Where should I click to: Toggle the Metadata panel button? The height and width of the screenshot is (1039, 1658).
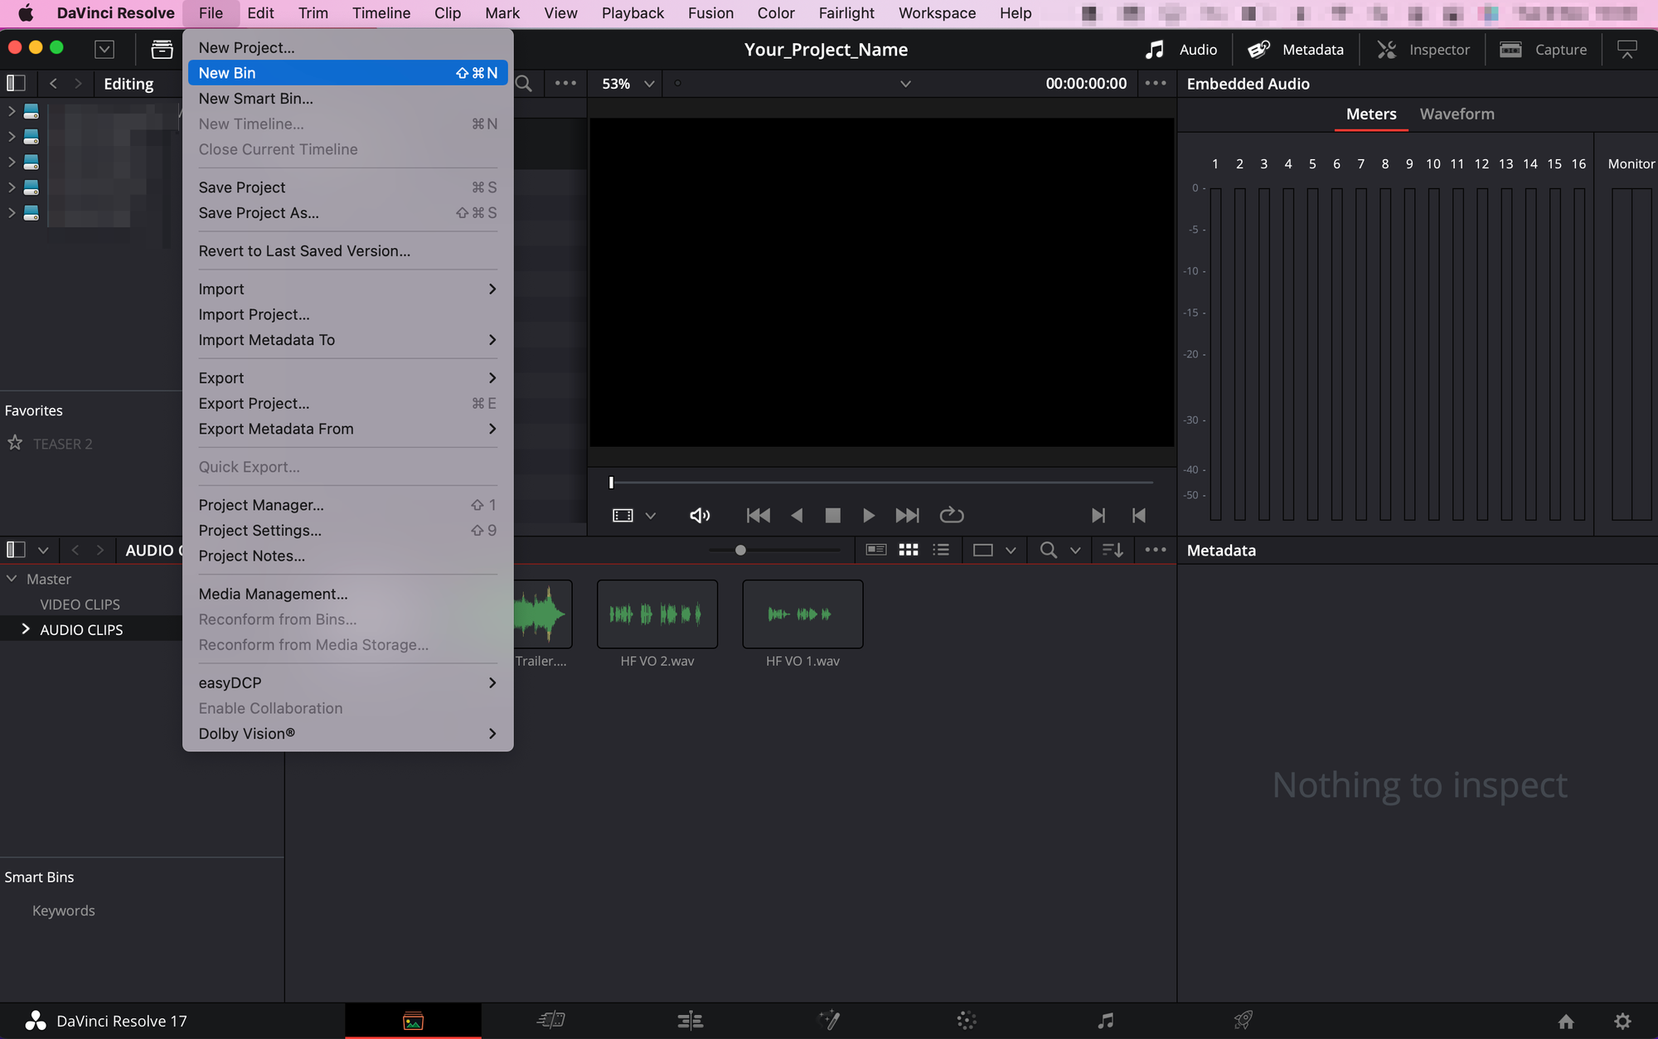click(1297, 50)
